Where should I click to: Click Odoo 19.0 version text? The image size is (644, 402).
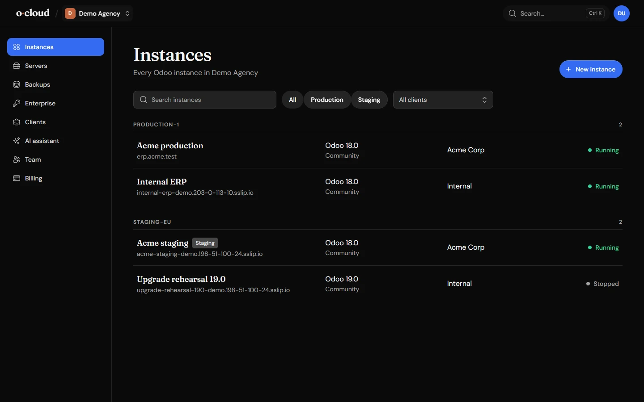pos(342,279)
